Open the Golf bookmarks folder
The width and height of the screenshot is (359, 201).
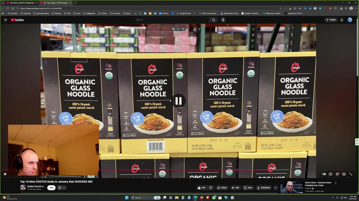pos(67,13)
